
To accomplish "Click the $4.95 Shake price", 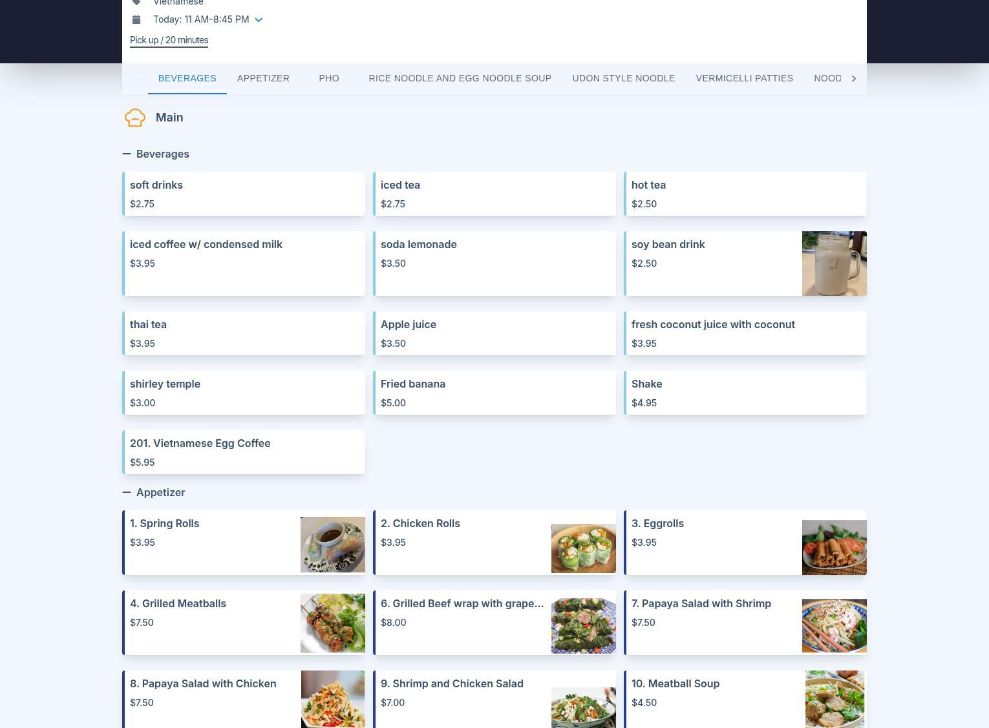I will tap(644, 403).
